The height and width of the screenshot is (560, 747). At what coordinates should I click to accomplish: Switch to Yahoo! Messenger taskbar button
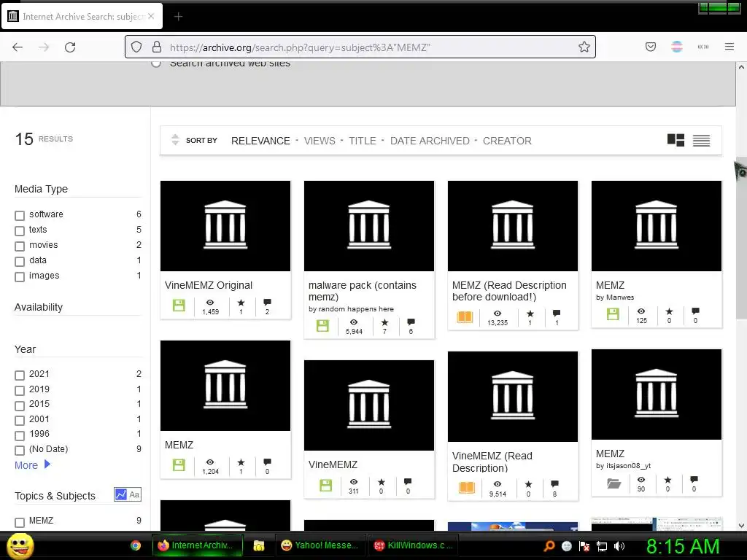coord(320,545)
